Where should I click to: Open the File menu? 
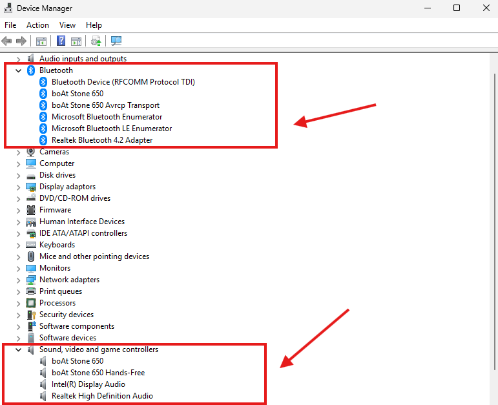click(x=10, y=25)
